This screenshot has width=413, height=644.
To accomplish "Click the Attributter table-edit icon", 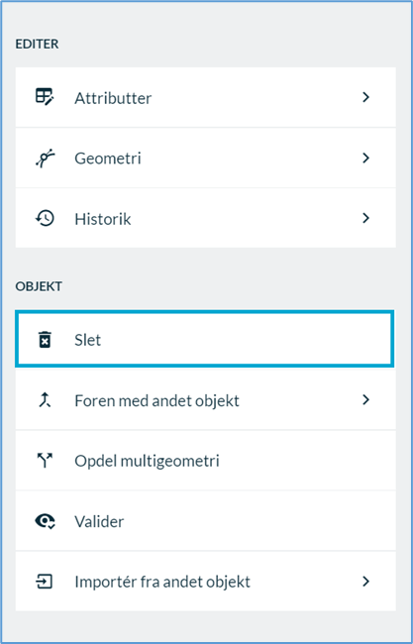I will coord(45,97).
